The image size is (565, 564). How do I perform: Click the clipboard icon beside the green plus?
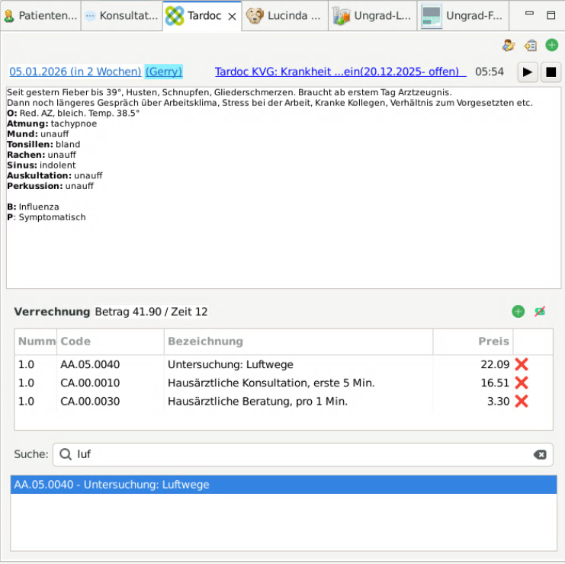pos(531,46)
